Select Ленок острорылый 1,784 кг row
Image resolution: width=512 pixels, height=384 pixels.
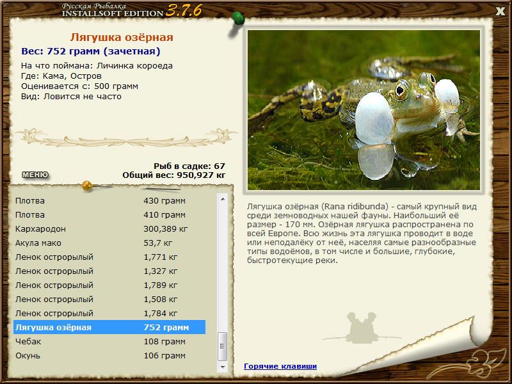[x=109, y=313]
